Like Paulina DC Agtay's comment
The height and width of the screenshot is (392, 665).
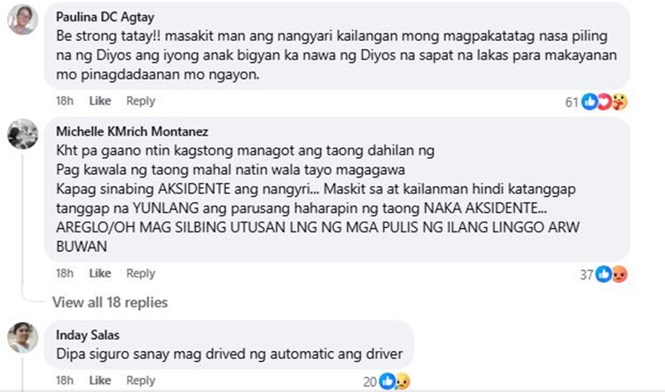(100, 101)
